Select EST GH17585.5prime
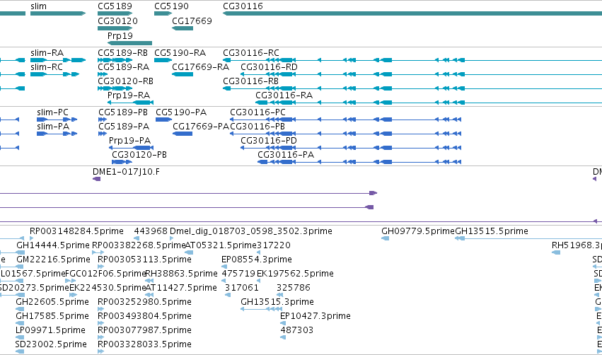The height and width of the screenshot is (355, 602). click(x=52, y=316)
